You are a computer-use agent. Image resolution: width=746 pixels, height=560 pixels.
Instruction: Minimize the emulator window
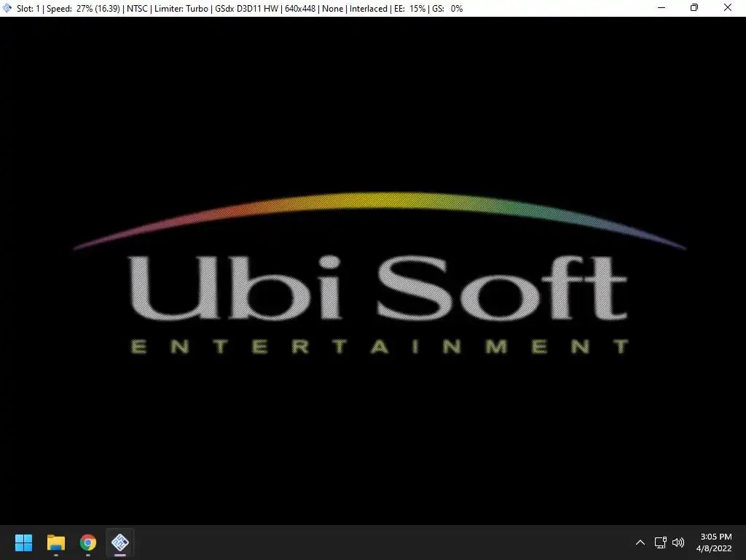pos(661,8)
